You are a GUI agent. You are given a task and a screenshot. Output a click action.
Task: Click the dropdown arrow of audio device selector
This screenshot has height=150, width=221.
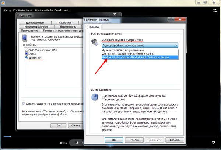[x=176, y=45]
